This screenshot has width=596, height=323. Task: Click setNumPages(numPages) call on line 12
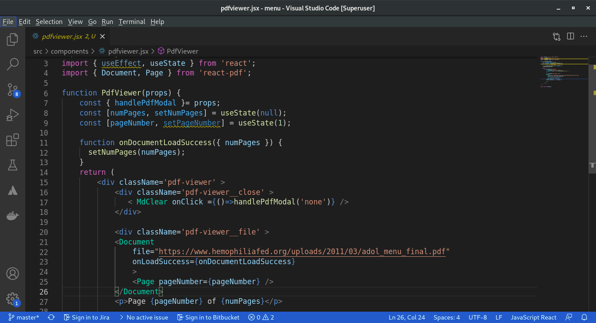tap(134, 153)
